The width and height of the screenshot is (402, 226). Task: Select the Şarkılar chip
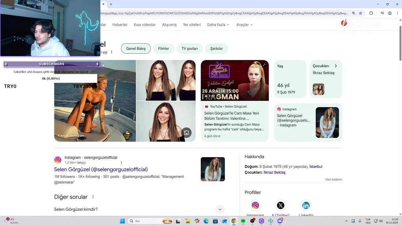(216, 49)
